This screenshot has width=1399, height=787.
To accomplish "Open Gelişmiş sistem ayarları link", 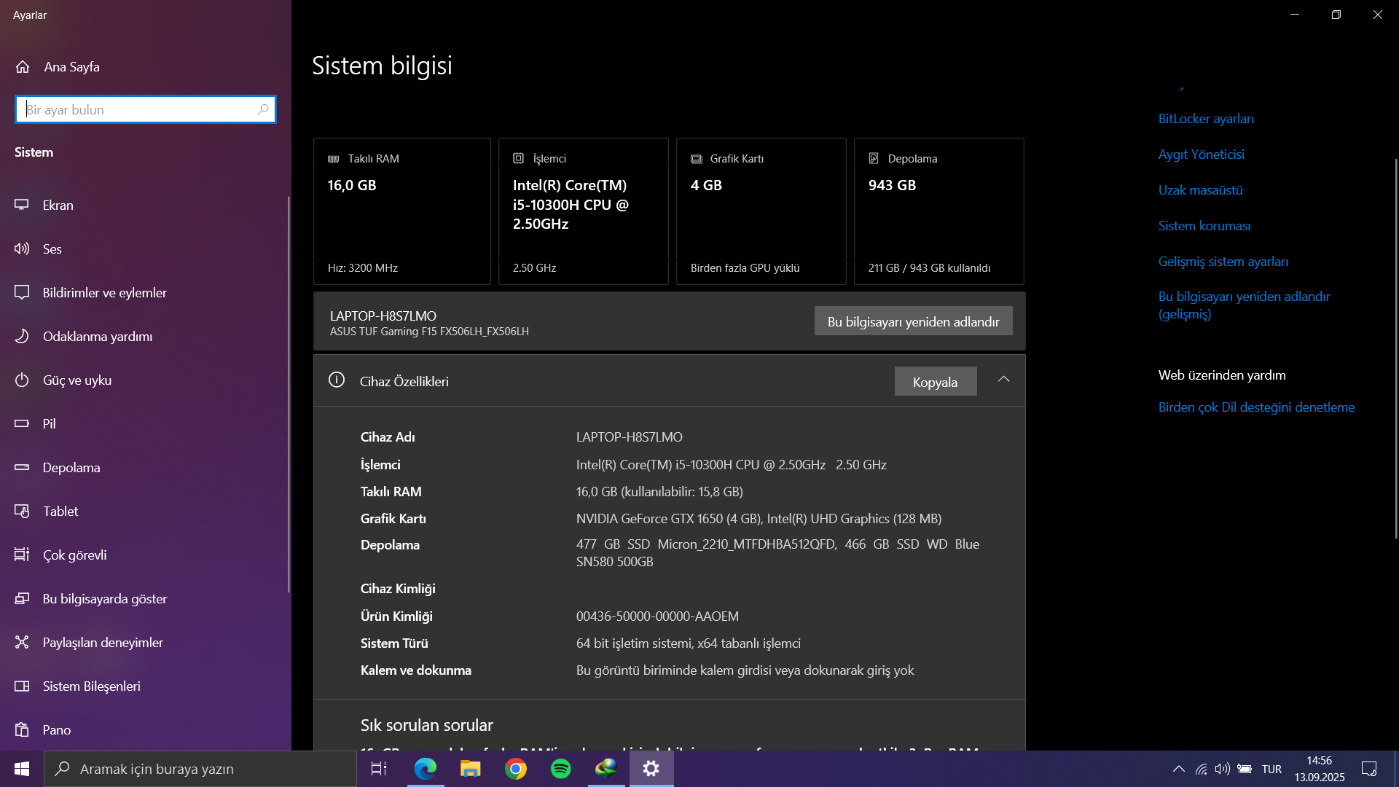I will coord(1223,262).
